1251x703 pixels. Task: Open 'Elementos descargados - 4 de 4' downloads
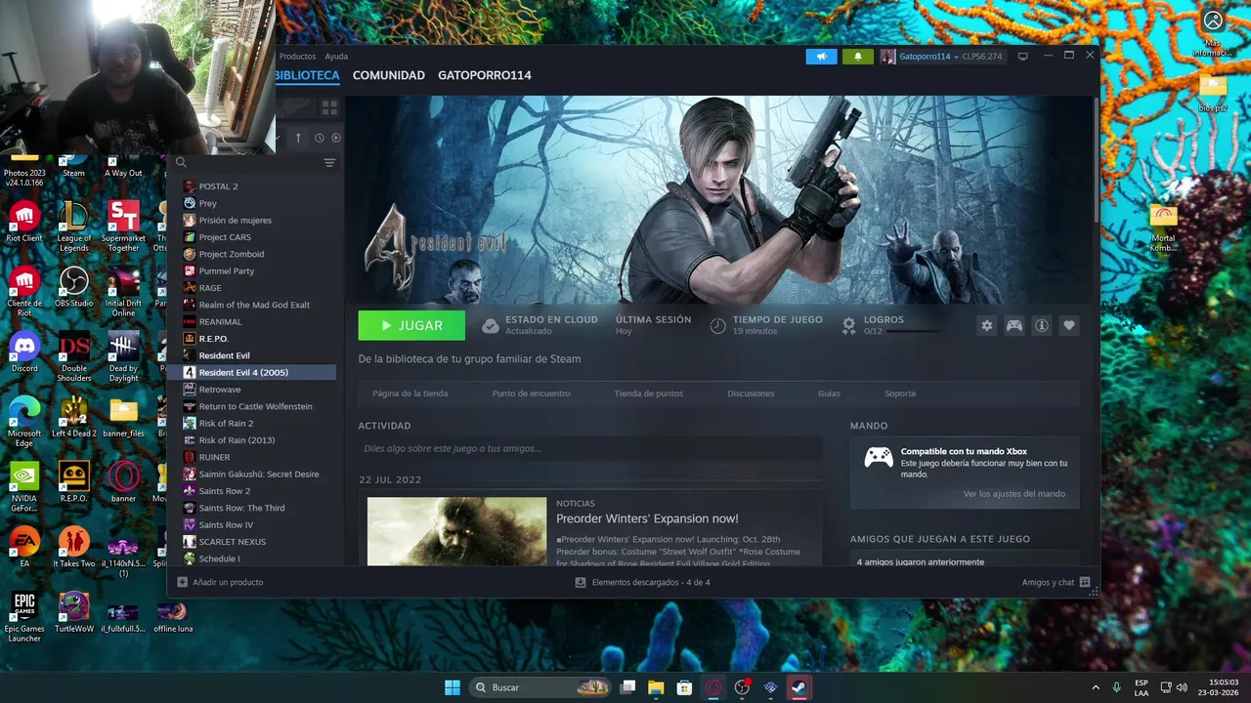click(642, 582)
